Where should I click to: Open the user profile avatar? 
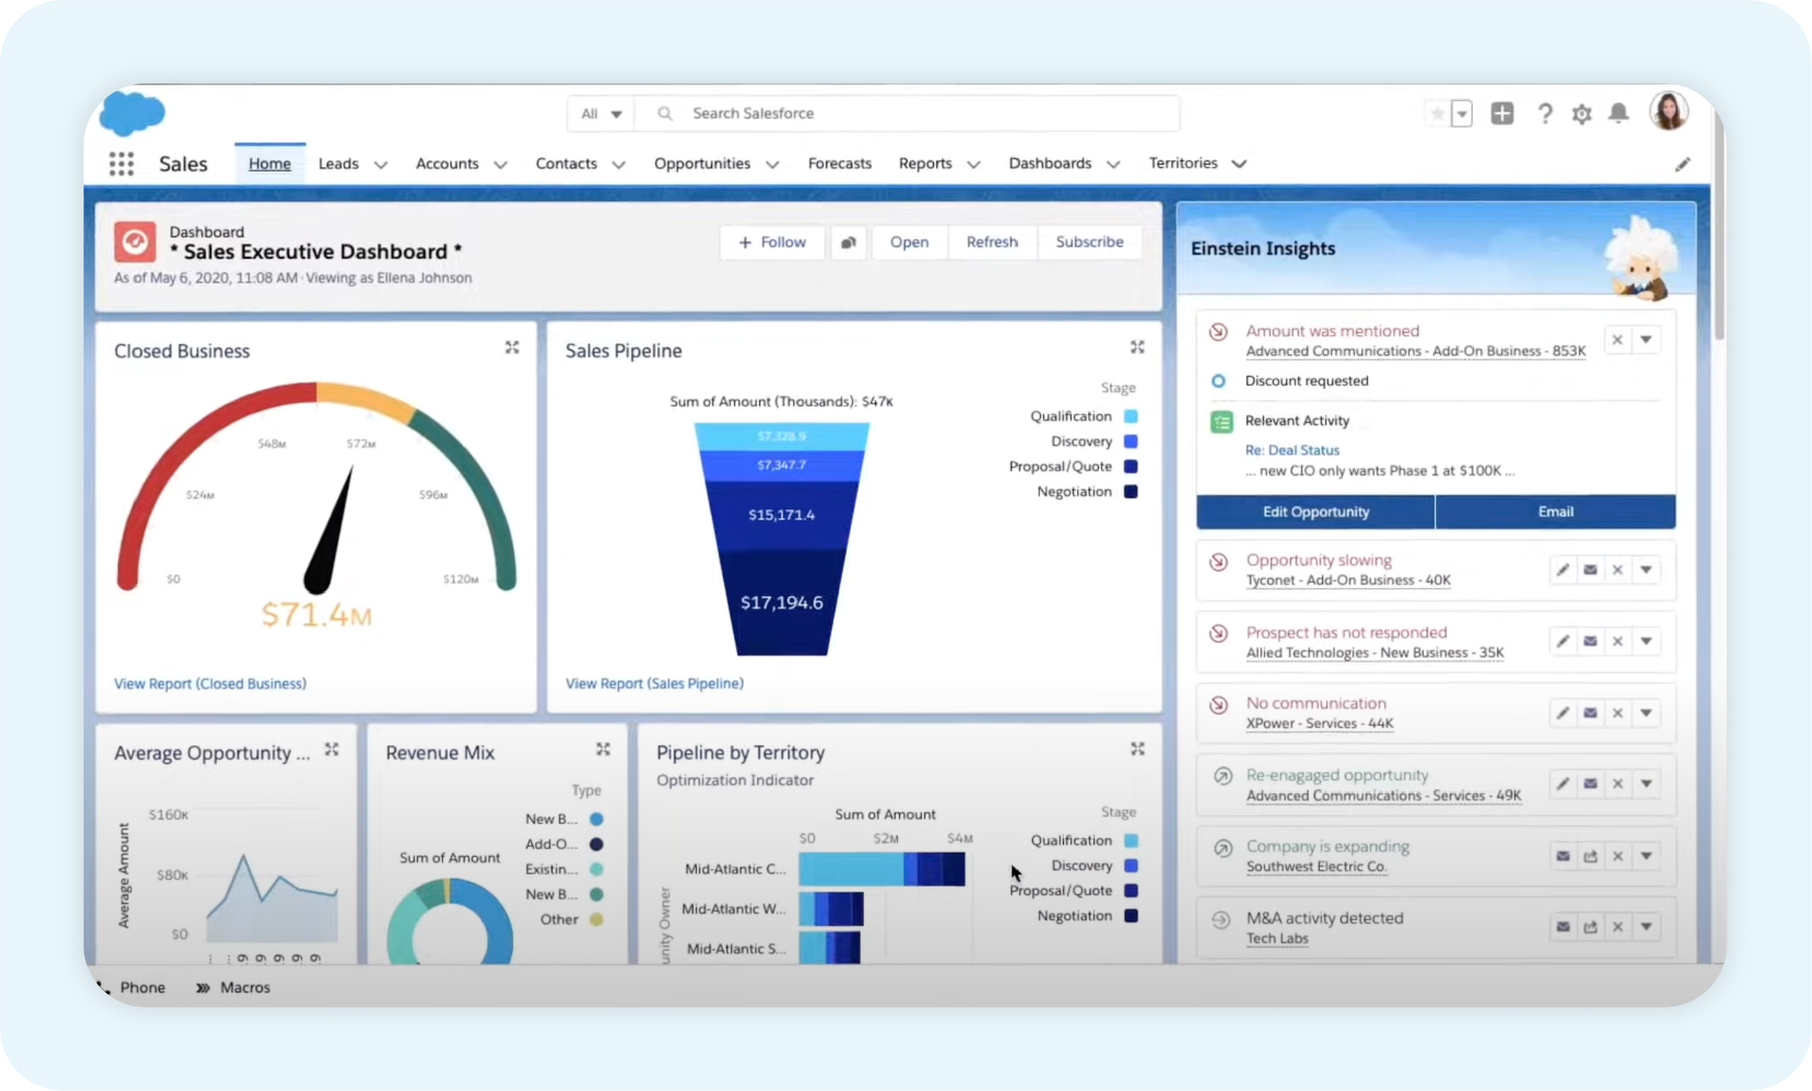click(1669, 111)
